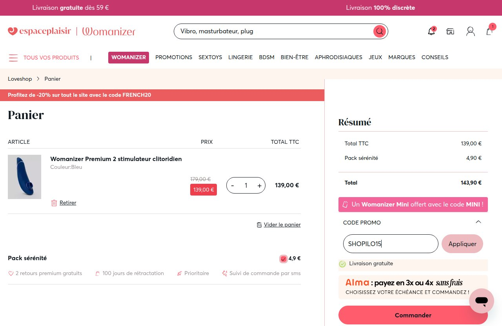Click the trash icon beside Retirer
The image size is (502, 326).
tap(54, 203)
